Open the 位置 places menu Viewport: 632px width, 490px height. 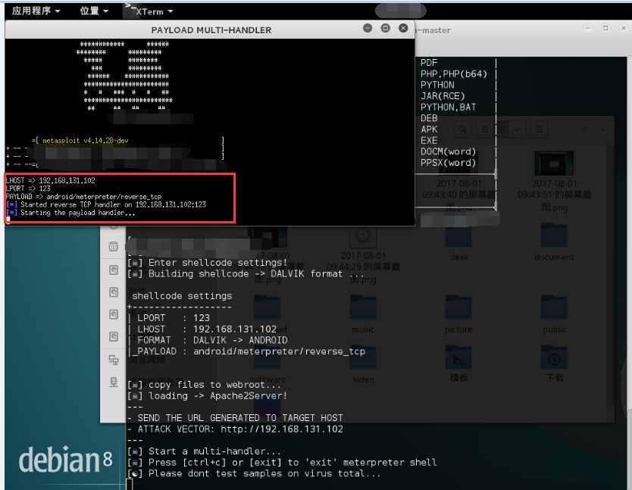93,11
